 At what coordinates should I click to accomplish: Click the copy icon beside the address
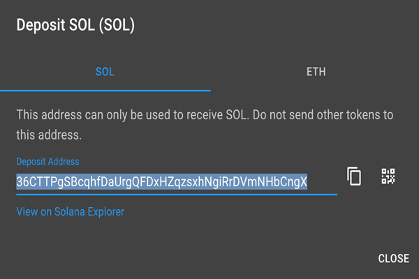355,176
